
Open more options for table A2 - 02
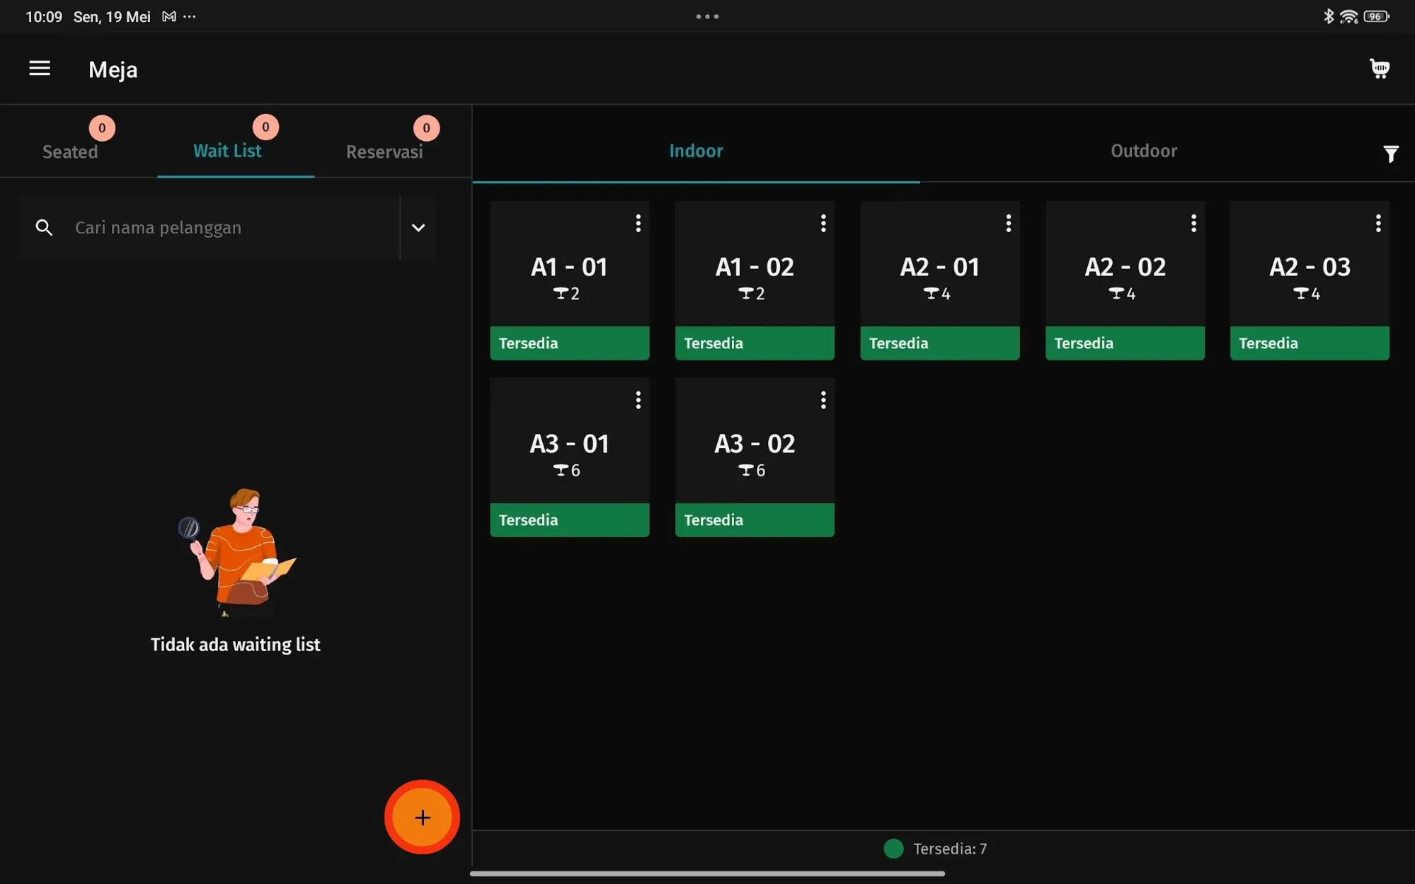pyautogui.click(x=1193, y=224)
